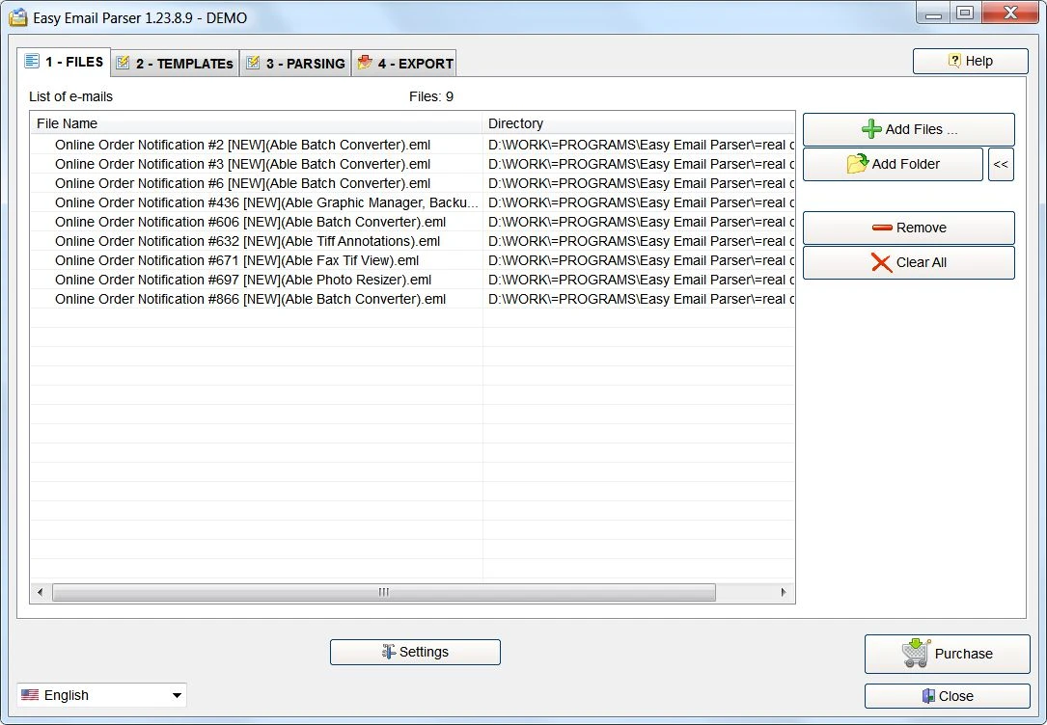Image resolution: width=1047 pixels, height=725 pixels.
Task: Sort list by File Name column header
Action: point(256,123)
